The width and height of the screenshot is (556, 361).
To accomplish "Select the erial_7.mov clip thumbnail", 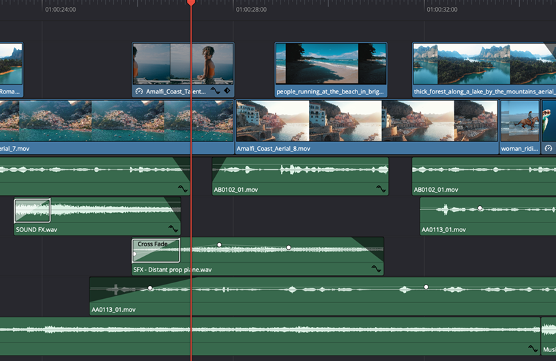I will coord(116,121).
